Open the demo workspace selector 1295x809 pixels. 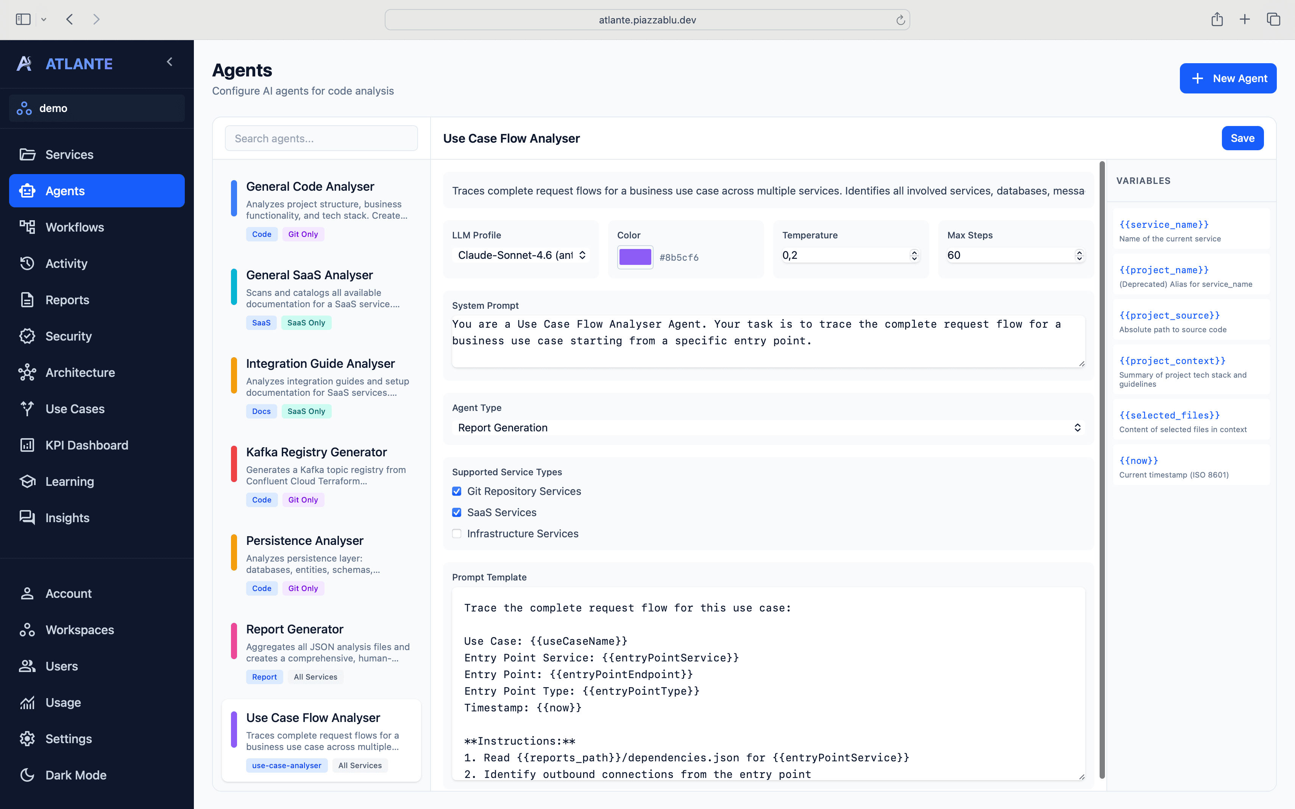97,108
